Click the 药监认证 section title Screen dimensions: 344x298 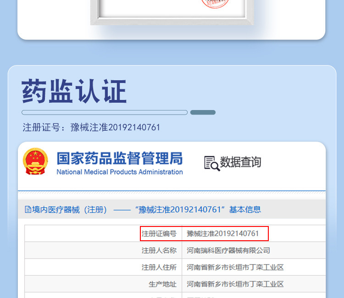click(x=74, y=91)
